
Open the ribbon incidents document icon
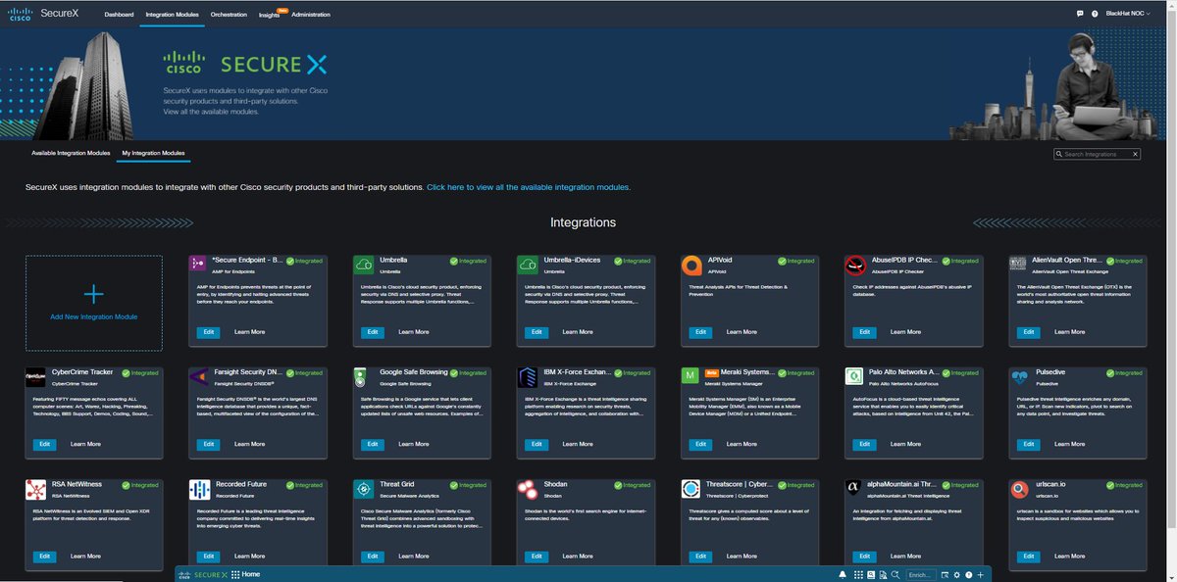[x=881, y=574]
